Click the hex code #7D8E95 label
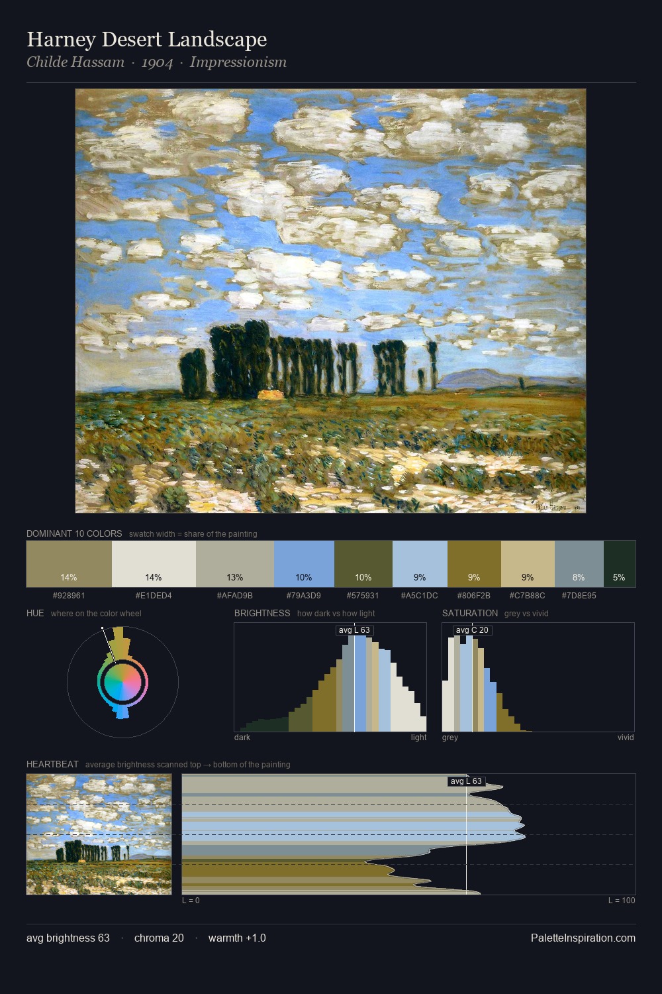The width and height of the screenshot is (662, 994). point(579,595)
